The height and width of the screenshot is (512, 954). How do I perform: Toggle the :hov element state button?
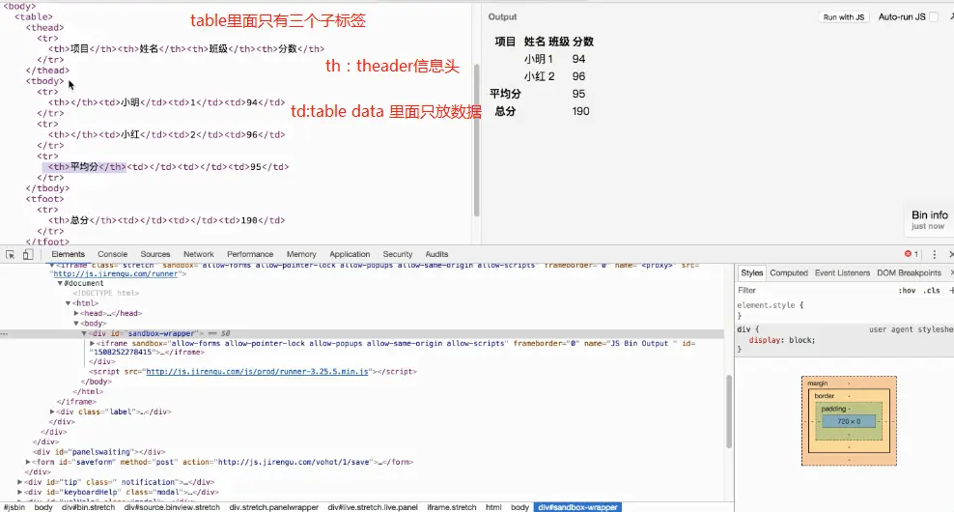[x=907, y=291]
